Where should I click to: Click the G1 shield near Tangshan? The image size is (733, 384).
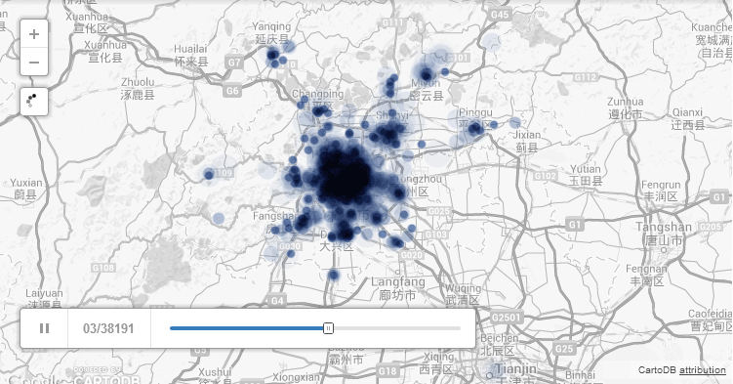coord(575,225)
